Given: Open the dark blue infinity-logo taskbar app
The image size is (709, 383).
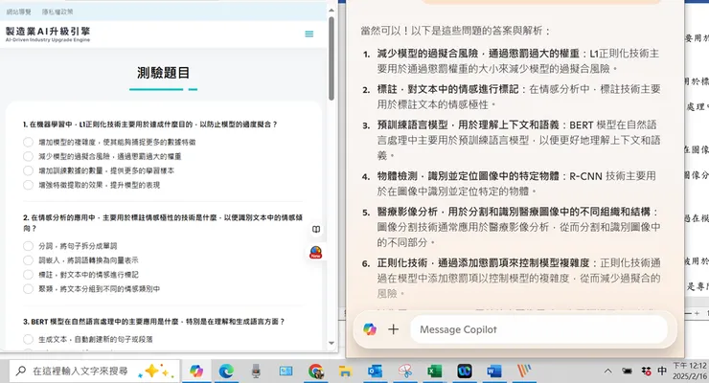Looking at the screenshot, I should point(465,372).
